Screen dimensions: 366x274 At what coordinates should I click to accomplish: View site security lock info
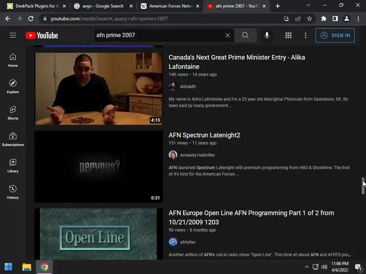coord(45,19)
